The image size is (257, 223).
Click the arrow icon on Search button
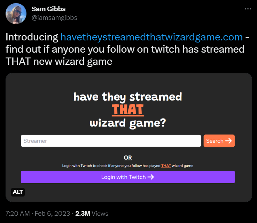(x=228, y=141)
